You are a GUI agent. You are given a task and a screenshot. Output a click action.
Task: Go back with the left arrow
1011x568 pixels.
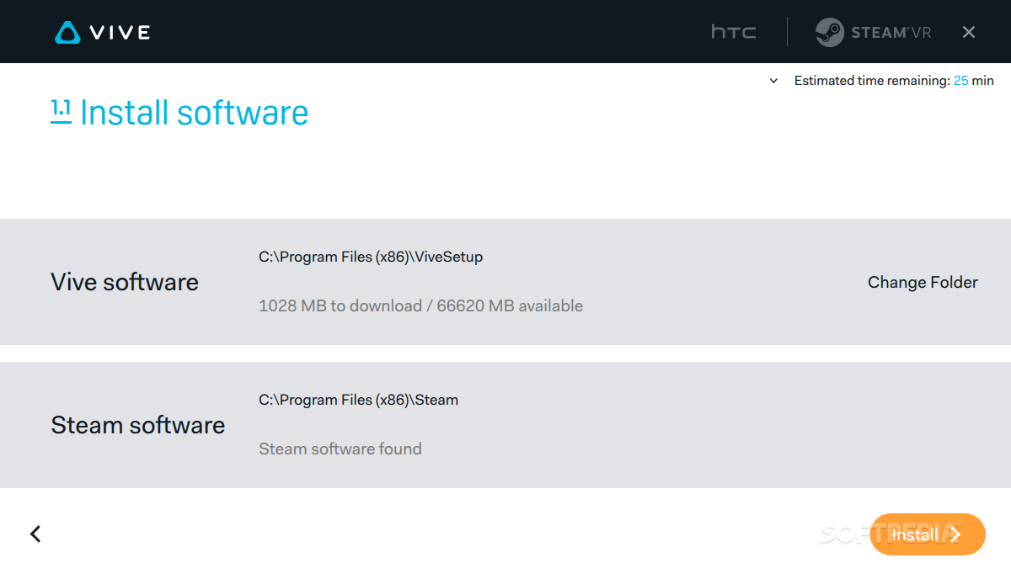pyautogui.click(x=35, y=533)
